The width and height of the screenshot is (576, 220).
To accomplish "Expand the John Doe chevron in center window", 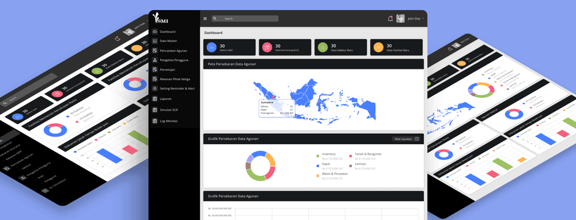I will coord(423,18).
